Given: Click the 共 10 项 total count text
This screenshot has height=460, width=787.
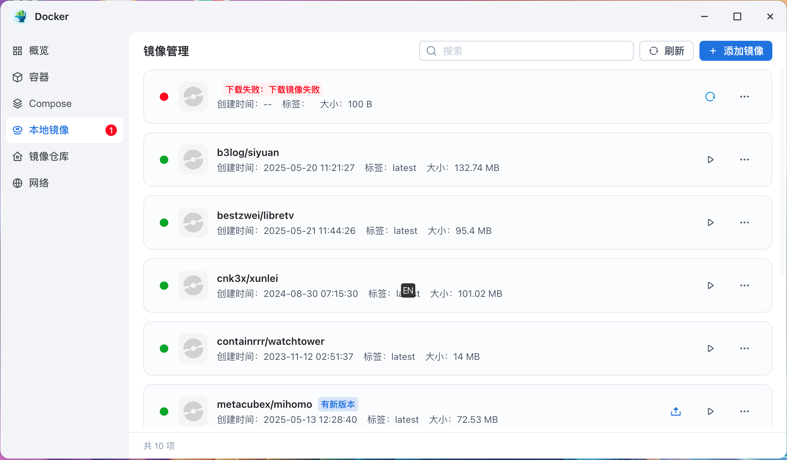Looking at the screenshot, I should click(x=159, y=446).
